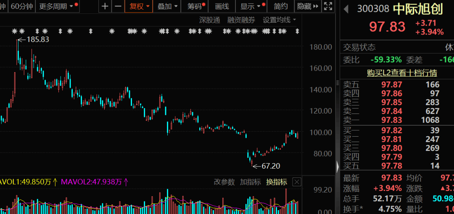
Task: Activate the 画线 drawing tool
Action: coord(222,6)
